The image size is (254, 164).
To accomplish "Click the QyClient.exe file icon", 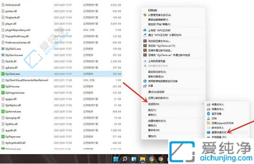I will point(3,74).
